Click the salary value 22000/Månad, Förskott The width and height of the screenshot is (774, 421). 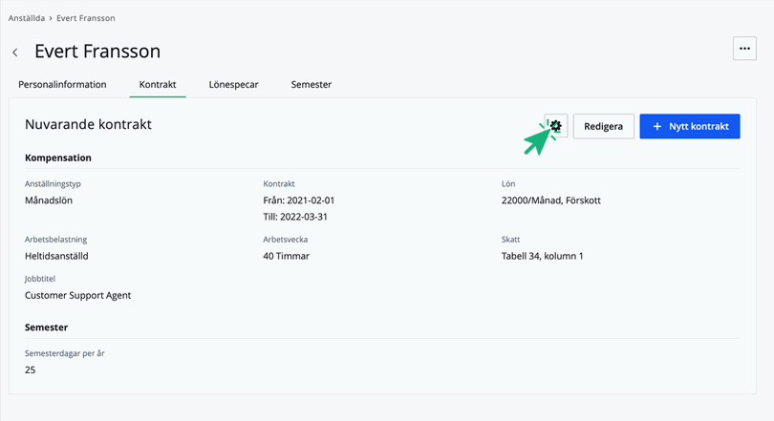tap(550, 200)
